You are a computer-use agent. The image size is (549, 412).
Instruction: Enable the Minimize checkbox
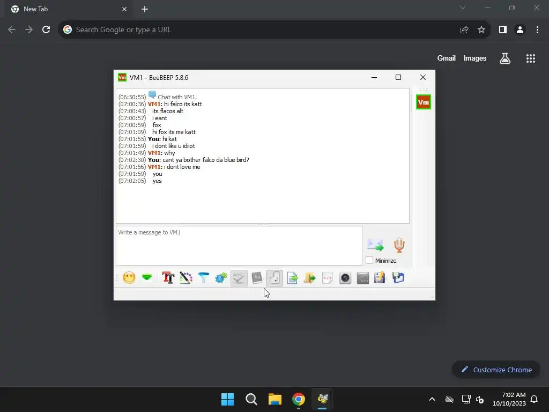pos(369,260)
